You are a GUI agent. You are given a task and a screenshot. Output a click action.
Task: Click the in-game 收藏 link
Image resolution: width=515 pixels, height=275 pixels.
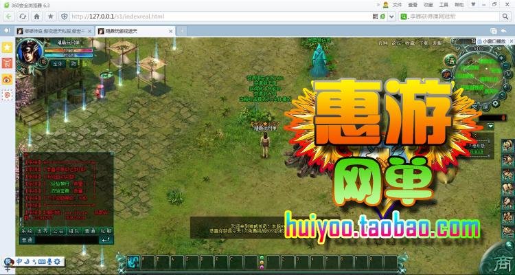pos(410,43)
